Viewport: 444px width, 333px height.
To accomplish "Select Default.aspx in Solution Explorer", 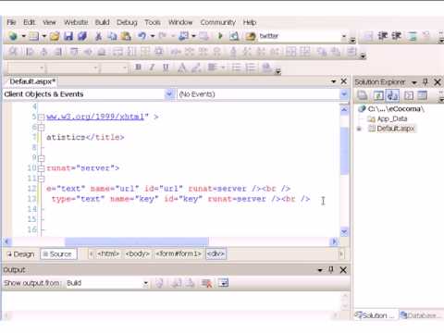I will pos(396,129).
